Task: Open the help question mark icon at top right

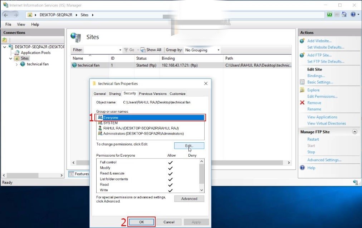Action: [x=353, y=14]
